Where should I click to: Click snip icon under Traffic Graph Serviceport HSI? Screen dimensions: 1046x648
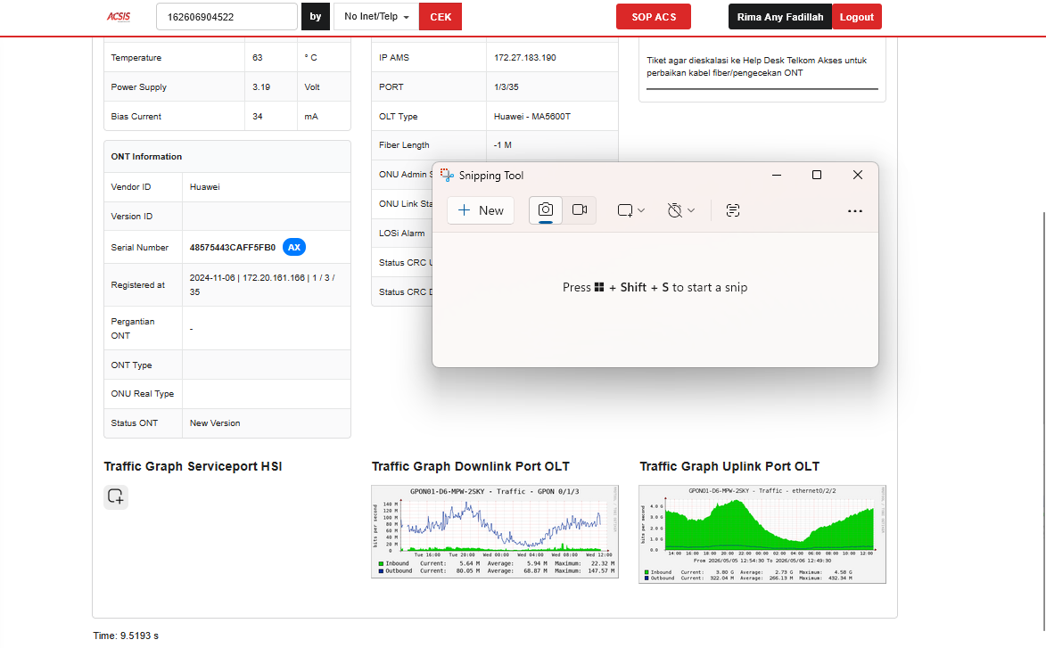115,496
